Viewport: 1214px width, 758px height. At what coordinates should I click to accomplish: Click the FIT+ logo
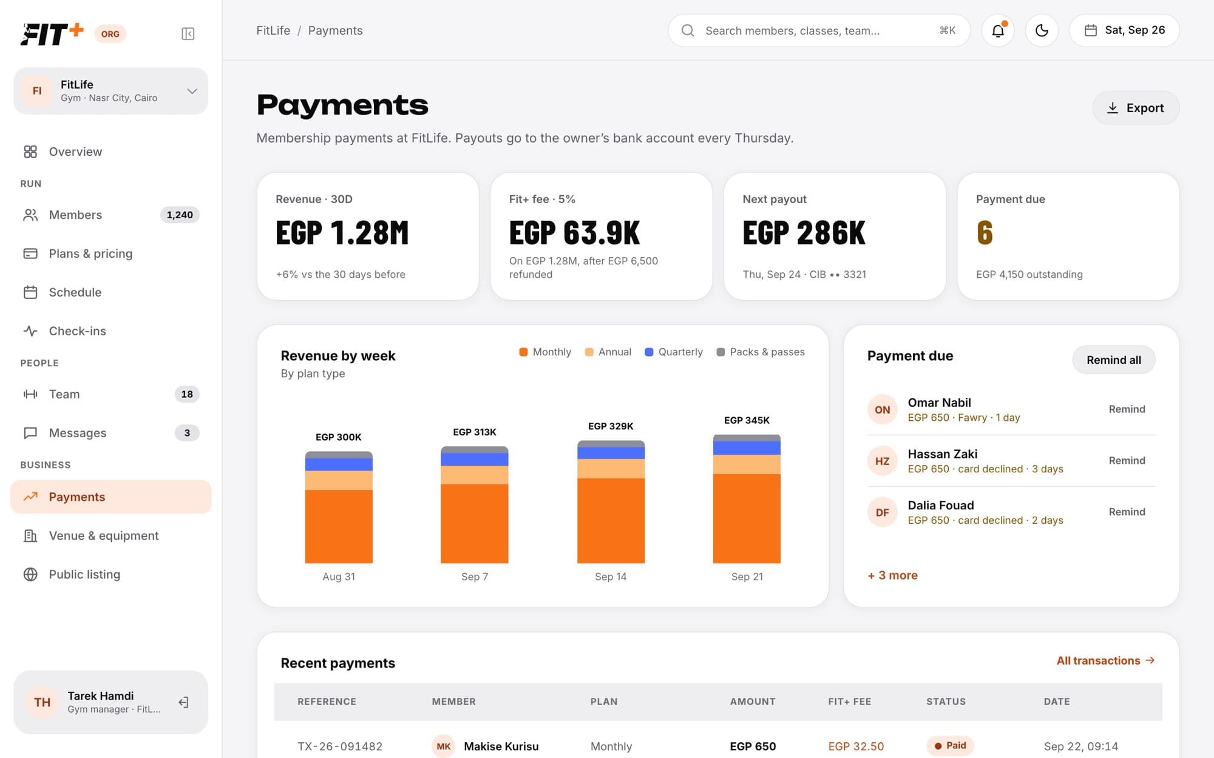(52, 34)
